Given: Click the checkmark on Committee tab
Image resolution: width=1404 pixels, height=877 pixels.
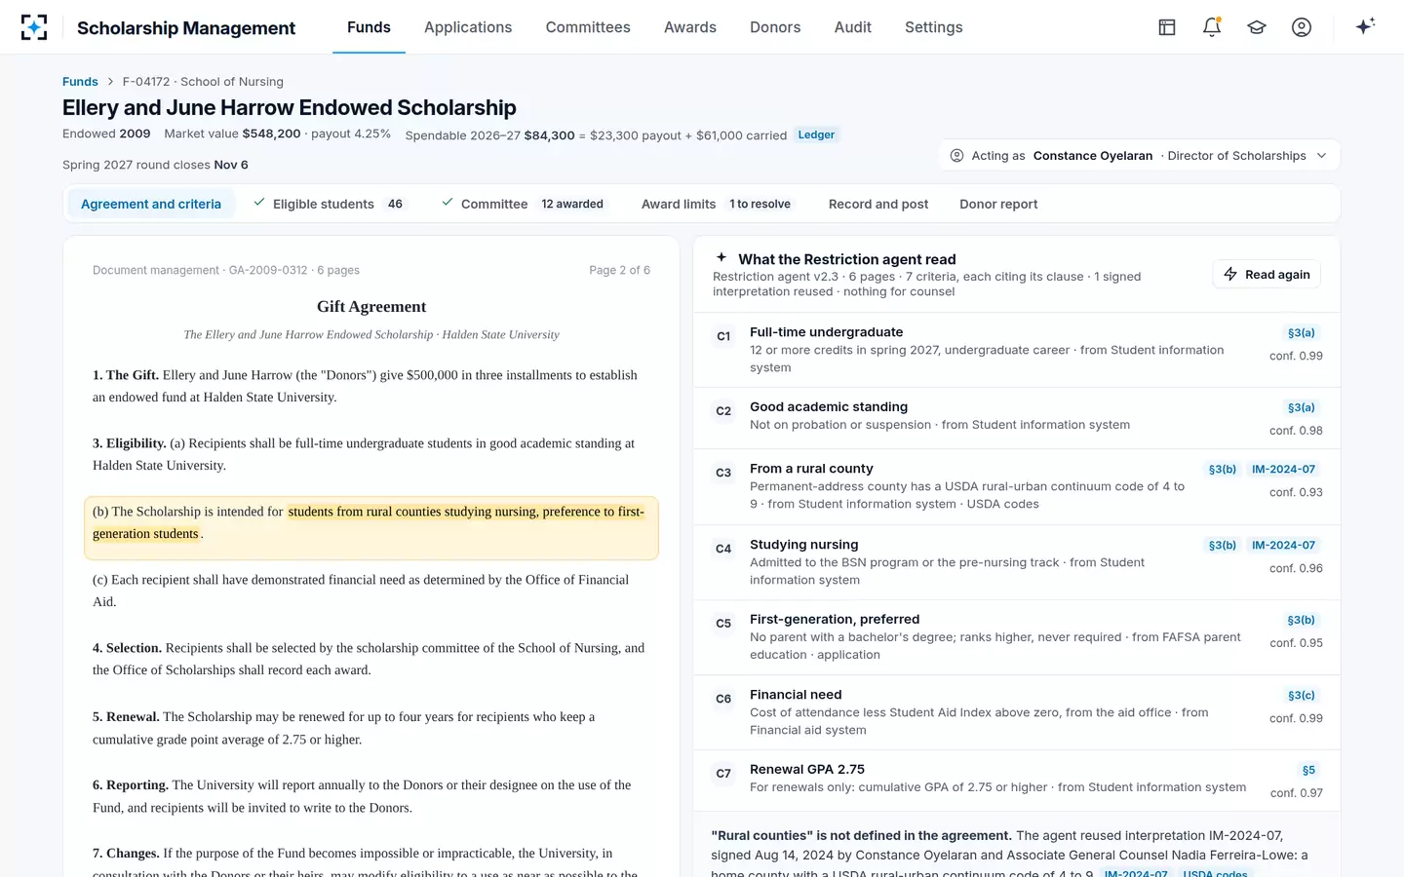Looking at the screenshot, I should [448, 203].
